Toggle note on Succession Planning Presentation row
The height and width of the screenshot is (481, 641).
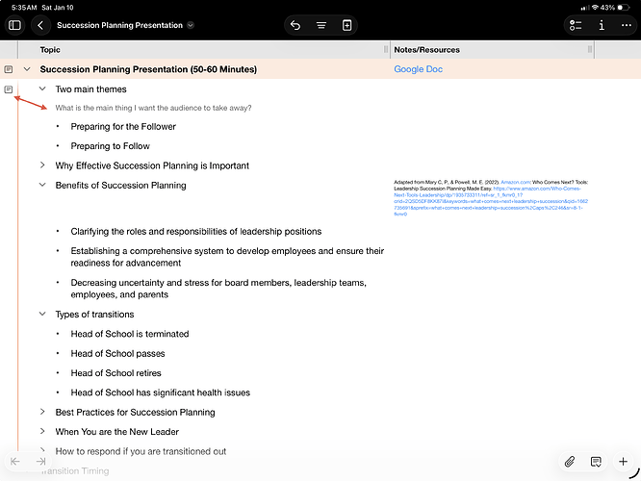click(x=9, y=69)
